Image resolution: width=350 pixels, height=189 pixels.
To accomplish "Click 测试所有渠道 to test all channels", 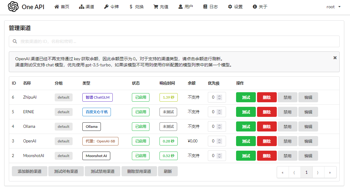I will click(66, 171).
